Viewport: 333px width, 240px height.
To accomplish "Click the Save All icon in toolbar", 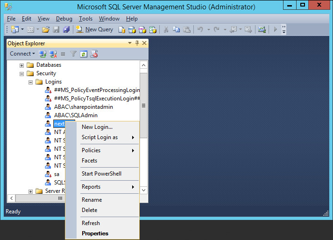I will pos(66,29).
